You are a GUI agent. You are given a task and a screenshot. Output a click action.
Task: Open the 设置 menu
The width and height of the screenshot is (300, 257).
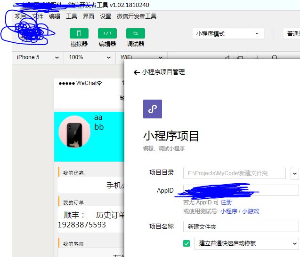pos(105,16)
